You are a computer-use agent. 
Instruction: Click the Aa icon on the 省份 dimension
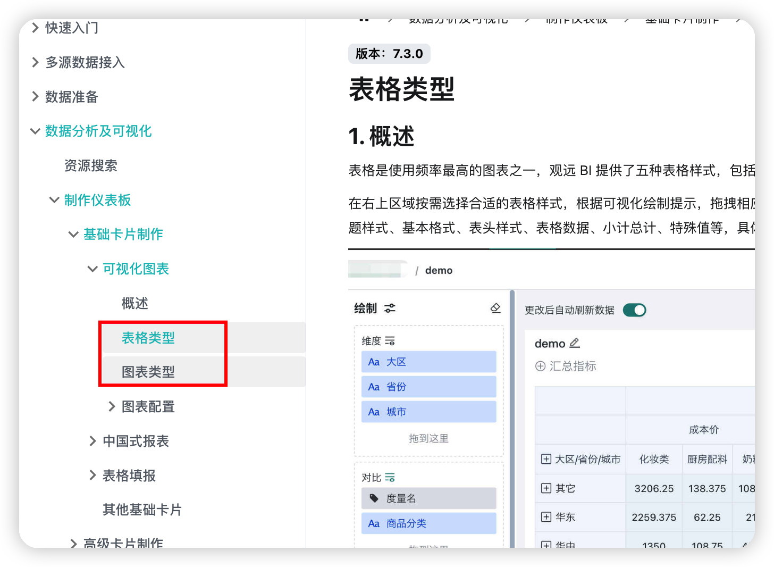point(374,387)
